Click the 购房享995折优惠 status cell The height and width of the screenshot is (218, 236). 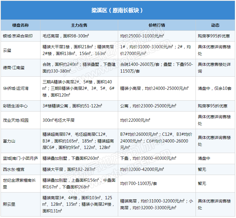[x=214, y=36]
